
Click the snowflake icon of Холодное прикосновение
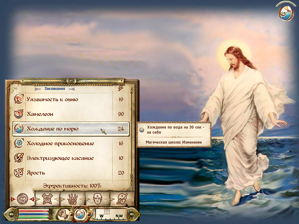pyautogui.click(x=19, y=143)
